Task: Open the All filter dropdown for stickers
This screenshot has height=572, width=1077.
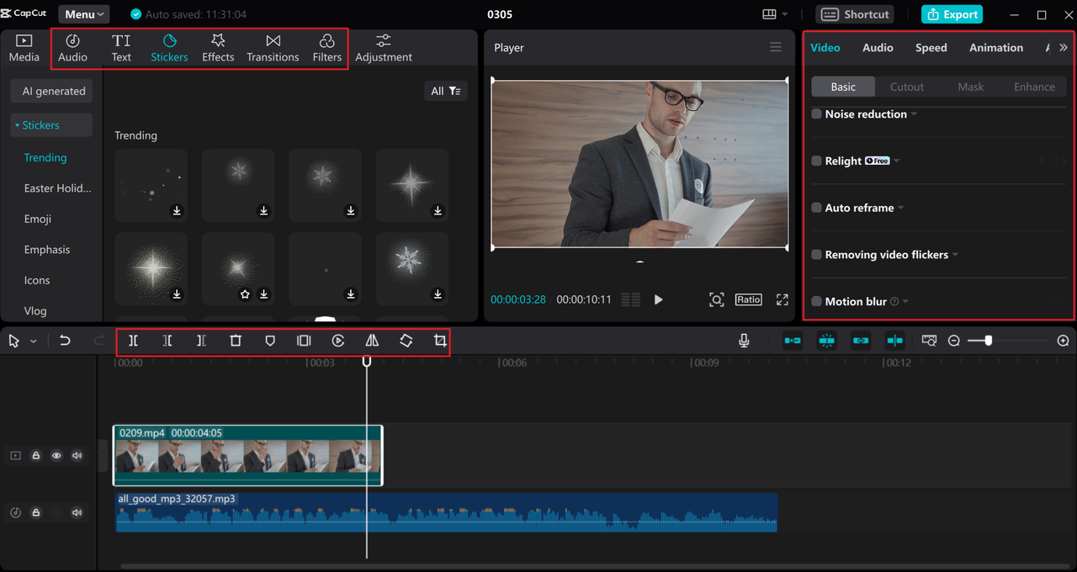Action: tap(446, 91)
